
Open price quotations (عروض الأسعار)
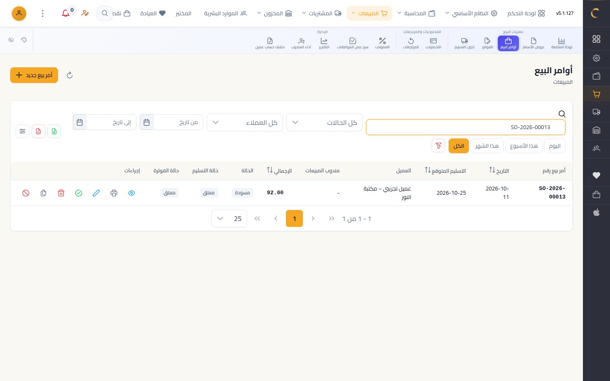(533, 43)
